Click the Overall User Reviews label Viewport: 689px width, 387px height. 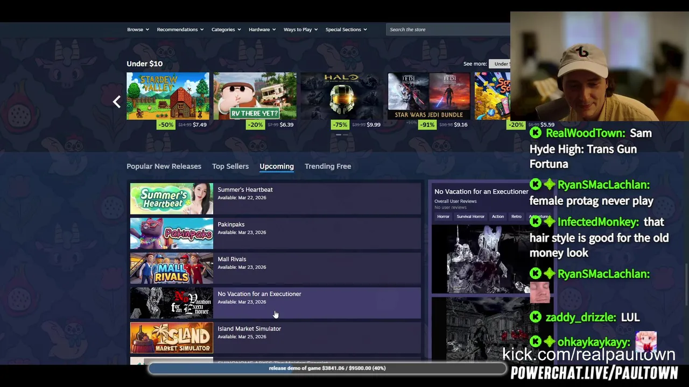click(455, 202)
